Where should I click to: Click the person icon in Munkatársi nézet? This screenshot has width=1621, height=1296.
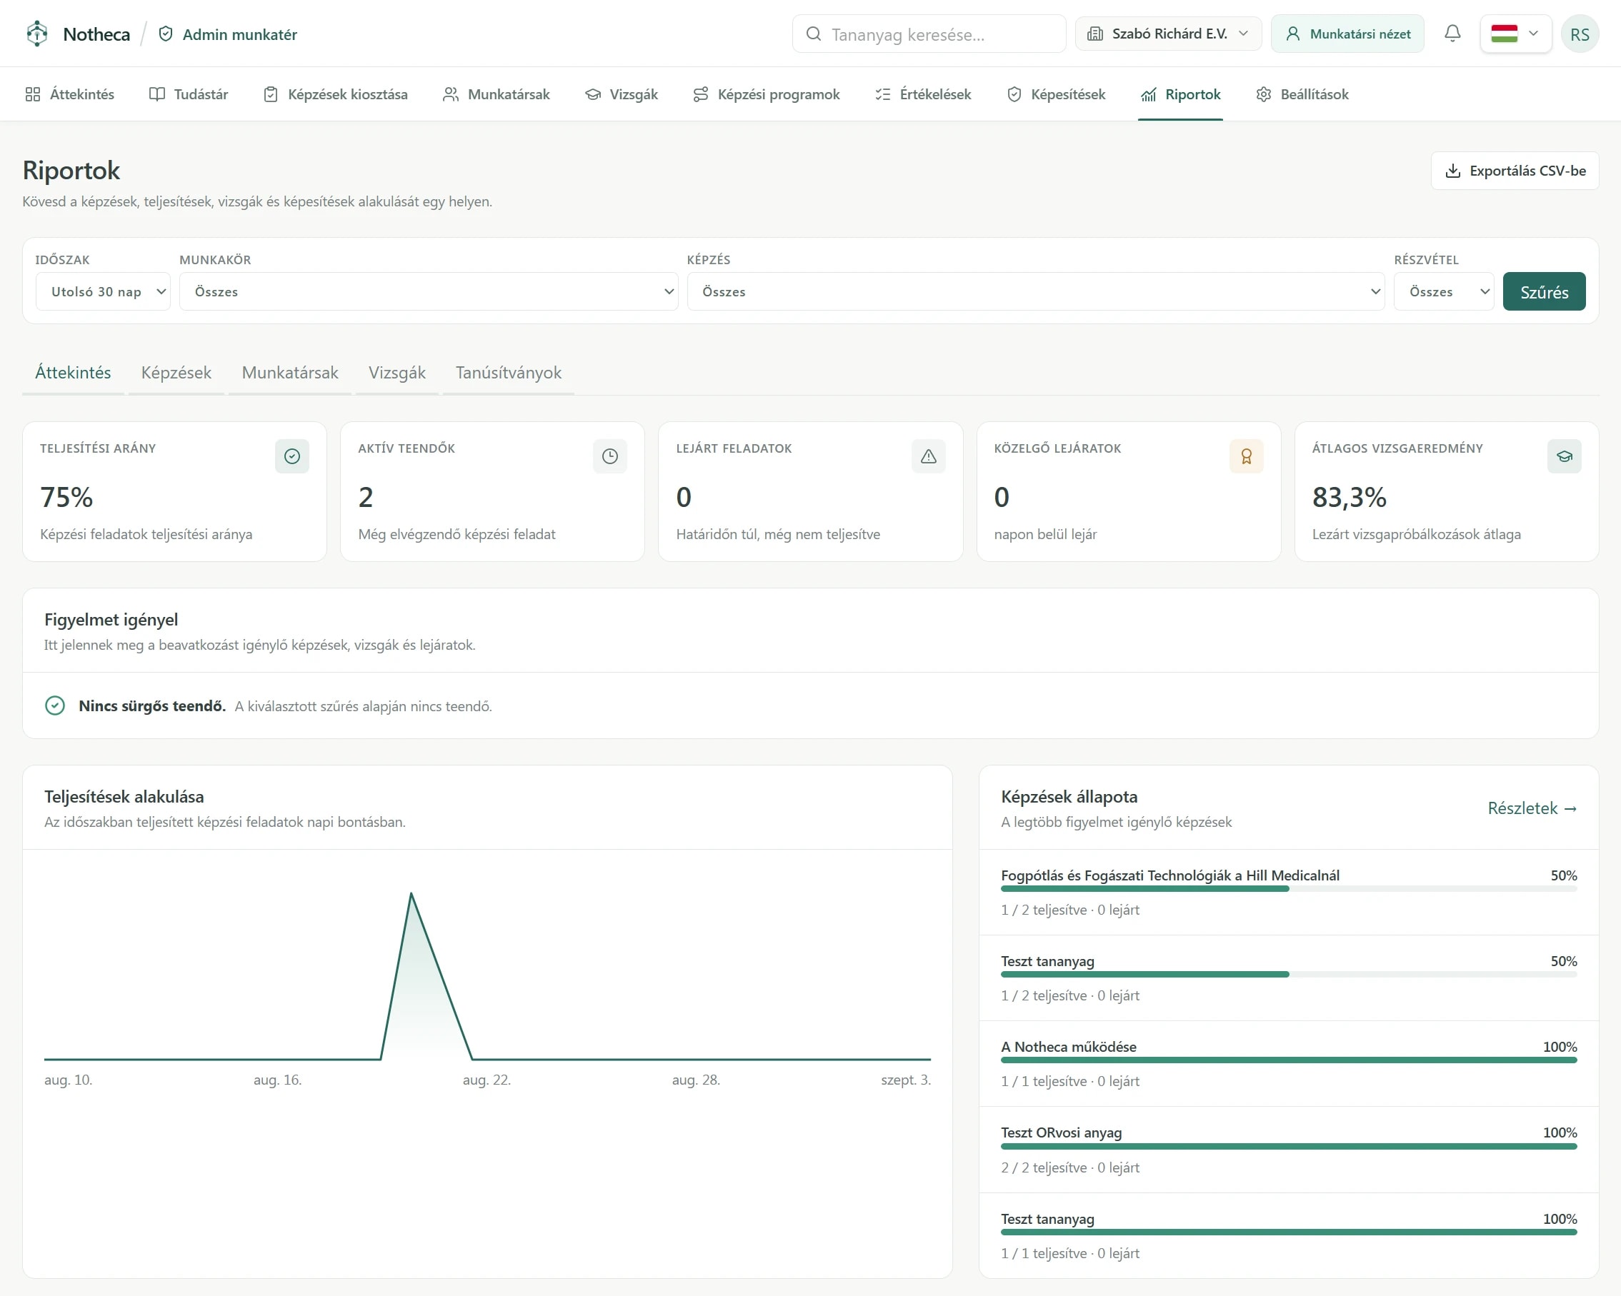click(x=1292, y=34)
